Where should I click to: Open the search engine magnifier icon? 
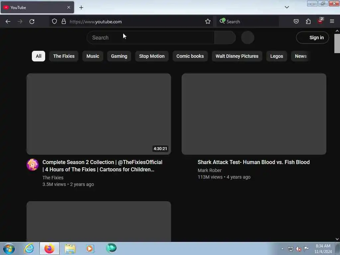point(222,21)
